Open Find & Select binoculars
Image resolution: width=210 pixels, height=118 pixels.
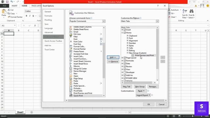(x=191, y=14)
